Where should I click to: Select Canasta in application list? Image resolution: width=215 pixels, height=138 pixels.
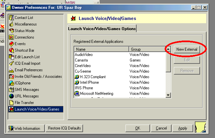tap(81, 60)
